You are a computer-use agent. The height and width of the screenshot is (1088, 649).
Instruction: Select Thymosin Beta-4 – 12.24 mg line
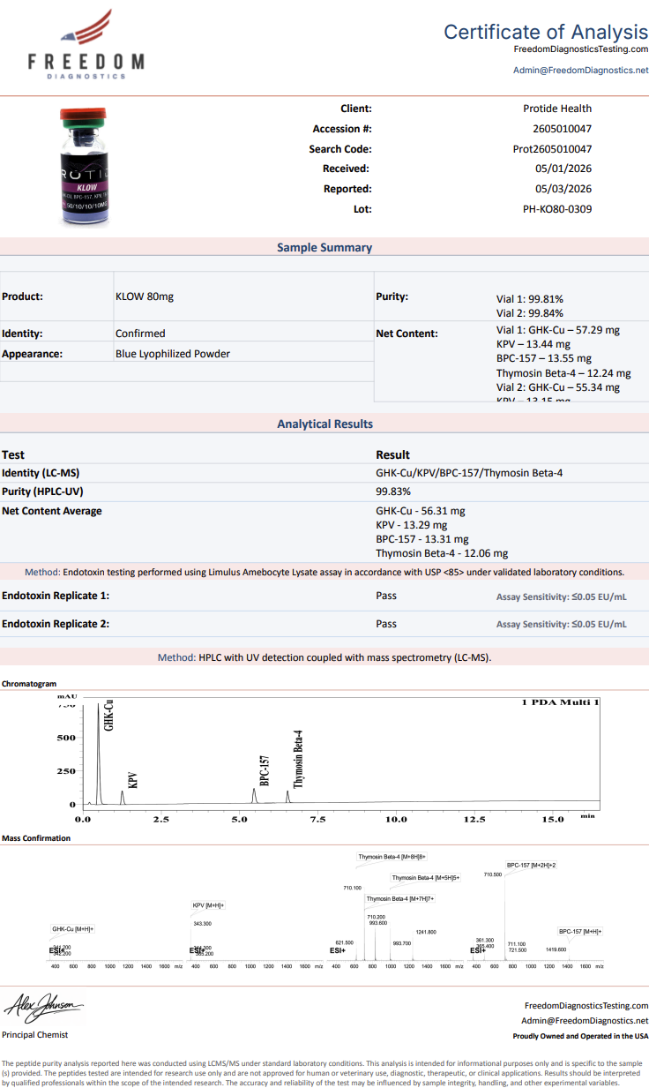coord(563,373)
